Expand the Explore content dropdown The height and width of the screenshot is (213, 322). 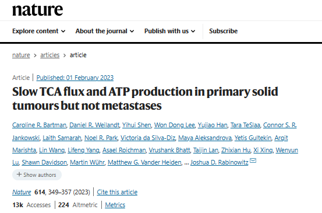(x=39, y=31)
